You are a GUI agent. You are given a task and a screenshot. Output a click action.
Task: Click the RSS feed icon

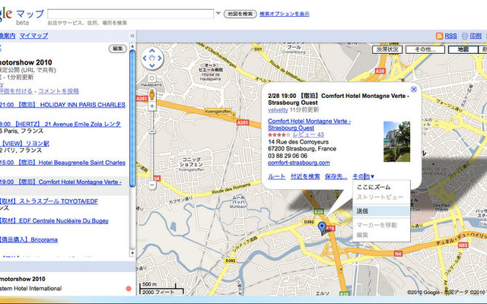[x=439, y=36]
